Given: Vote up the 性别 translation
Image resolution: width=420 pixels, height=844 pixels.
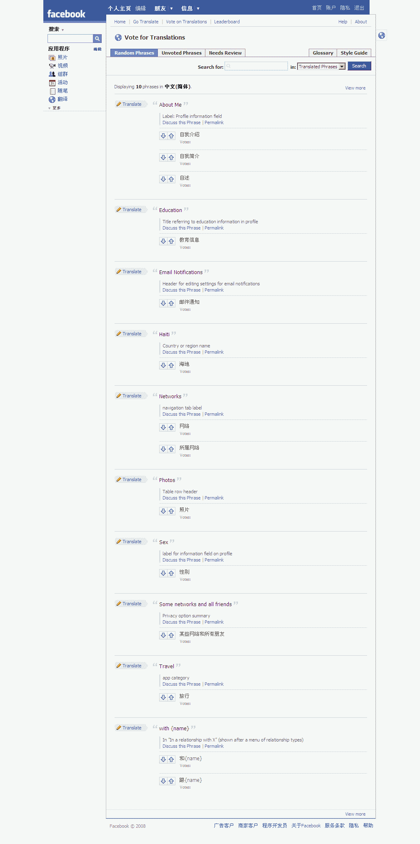Looking at the screenshot, I should point(171,573).
